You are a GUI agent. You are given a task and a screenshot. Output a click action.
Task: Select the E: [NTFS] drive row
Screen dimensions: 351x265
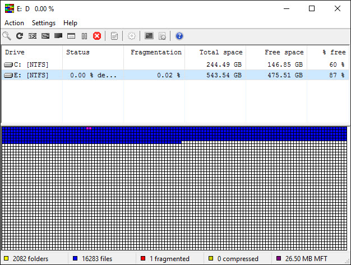pyautogui.click(x=175, y=75)
